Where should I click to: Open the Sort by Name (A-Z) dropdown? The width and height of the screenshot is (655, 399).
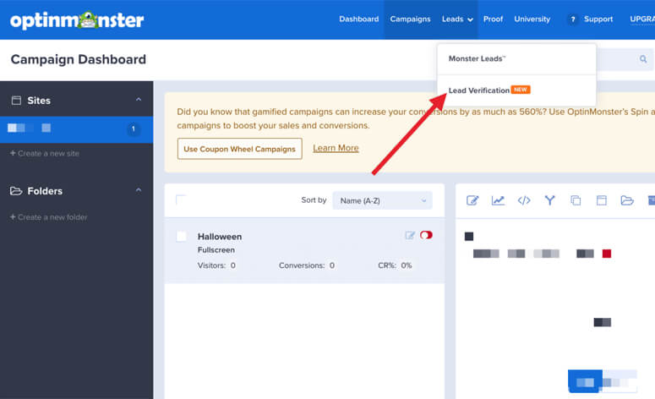(382, 200)
